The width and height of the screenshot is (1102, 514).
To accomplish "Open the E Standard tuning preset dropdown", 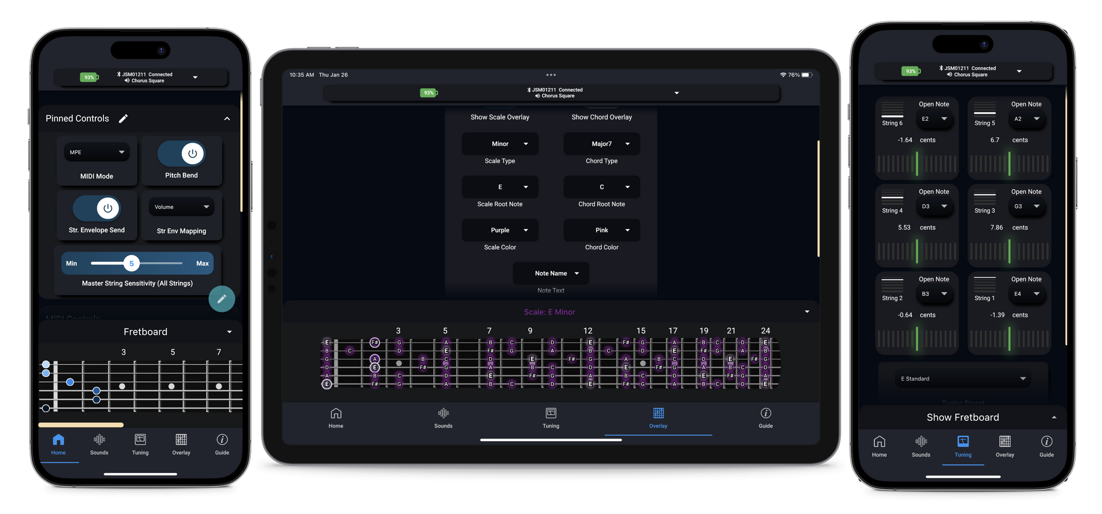I will (x=961, y=378).
